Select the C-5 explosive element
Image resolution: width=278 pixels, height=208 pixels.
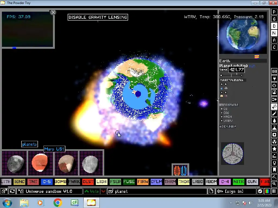coord(47,182)
